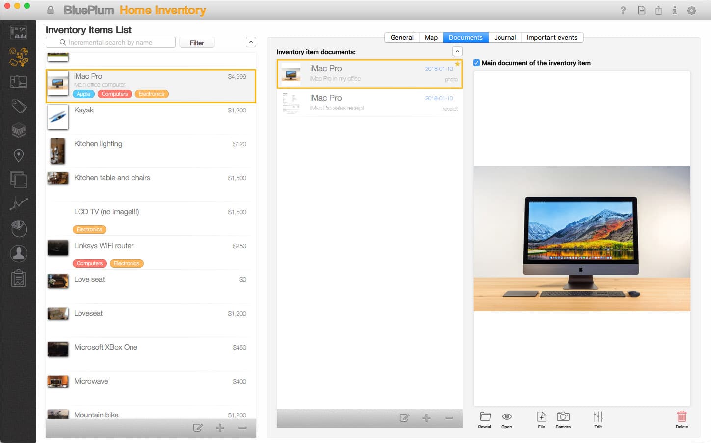Add a new inventory item with plus
The image size is (711, 443).
point(220,428)
